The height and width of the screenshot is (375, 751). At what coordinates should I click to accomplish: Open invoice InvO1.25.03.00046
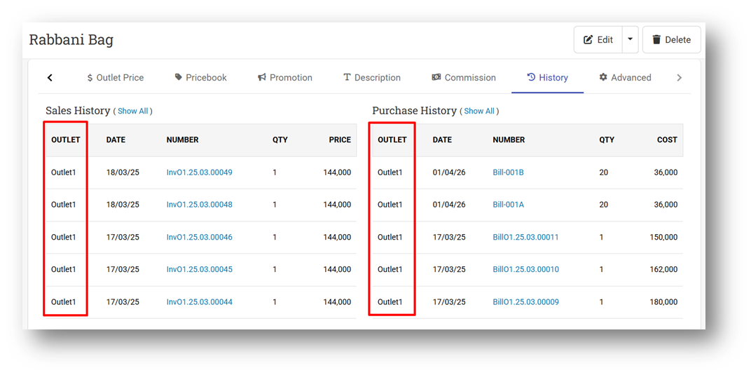click(x=199, y=237)
